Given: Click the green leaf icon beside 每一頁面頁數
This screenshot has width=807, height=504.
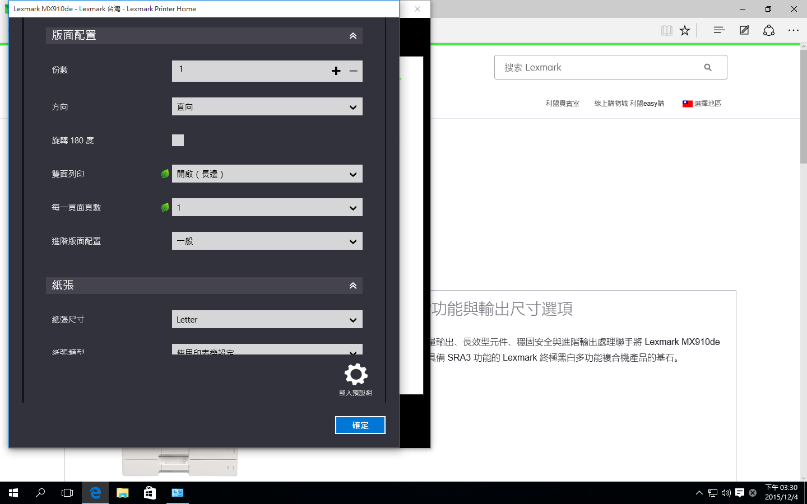Looking at the screenshot, I should (x=165, y=207).
